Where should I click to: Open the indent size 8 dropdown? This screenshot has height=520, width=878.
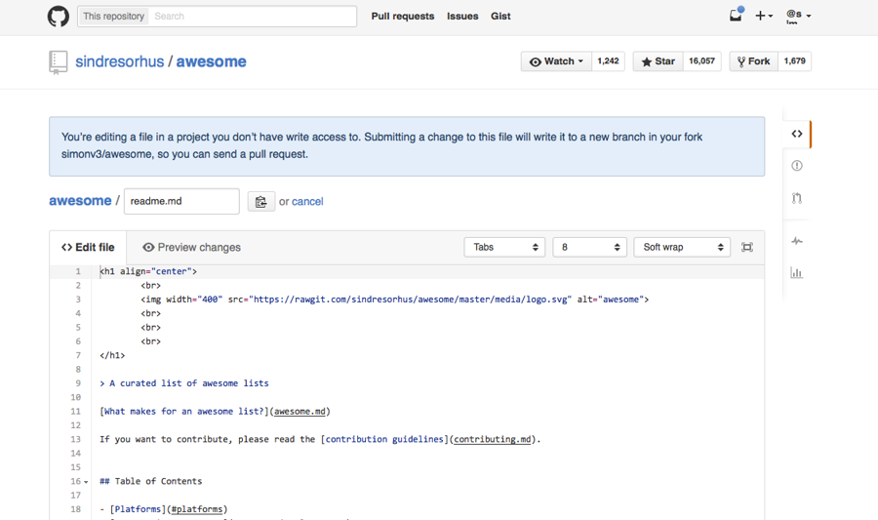tap(589, 248)
